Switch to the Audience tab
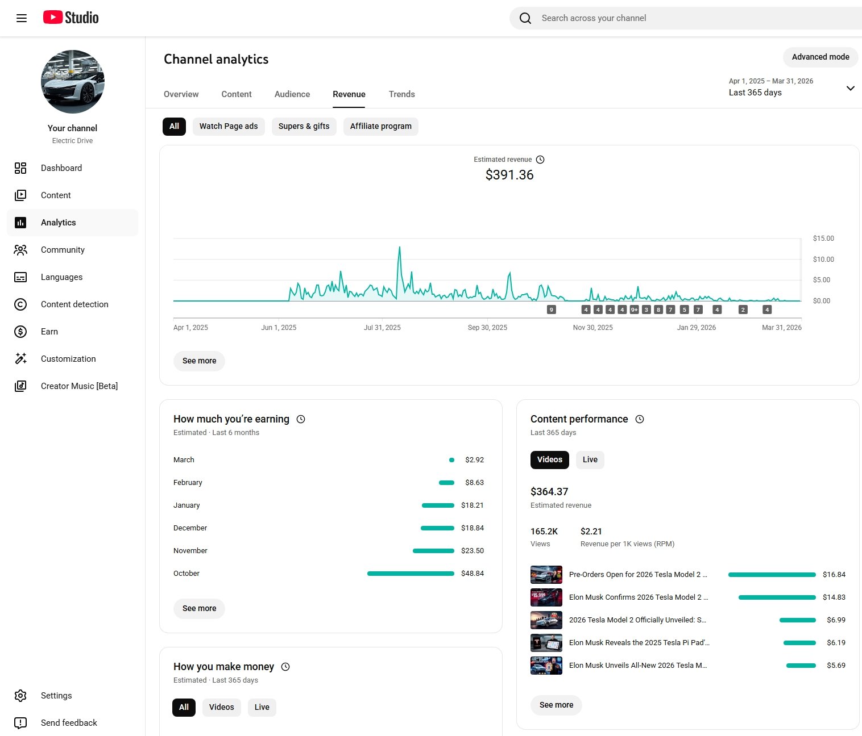The image size is (862, 736). point(292,94)
